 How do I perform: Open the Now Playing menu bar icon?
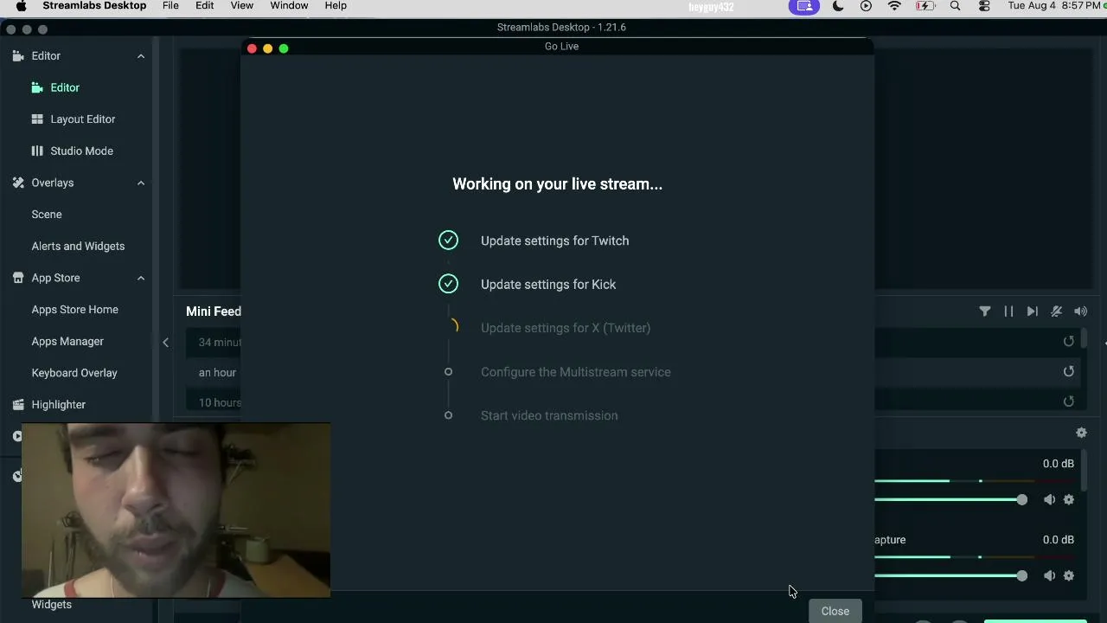pyautogui.click(x=866, y=6)
